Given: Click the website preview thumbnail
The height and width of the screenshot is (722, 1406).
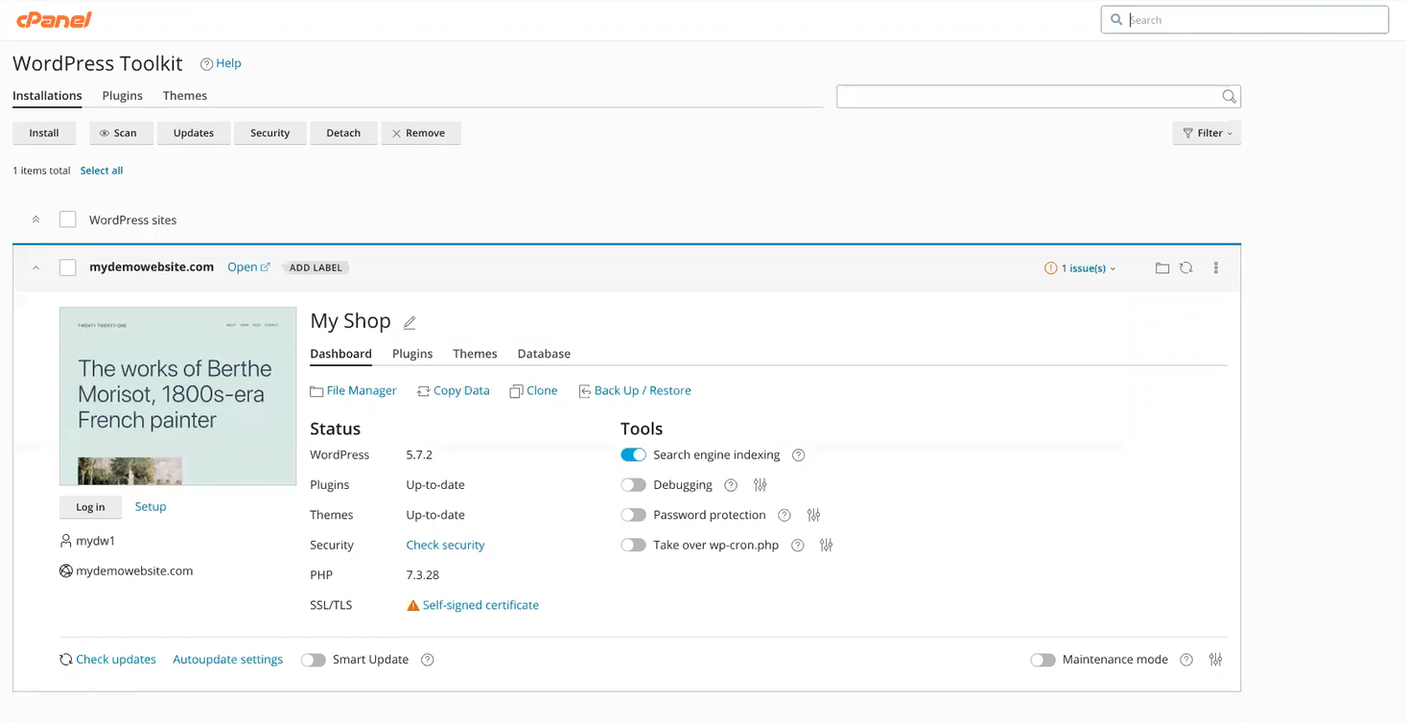Looking at the screenshot, I should point(178,396).
